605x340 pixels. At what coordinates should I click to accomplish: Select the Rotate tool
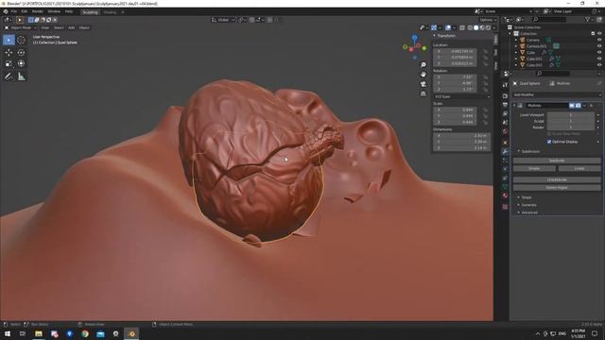pyautogui.click(x=21, y=53)
